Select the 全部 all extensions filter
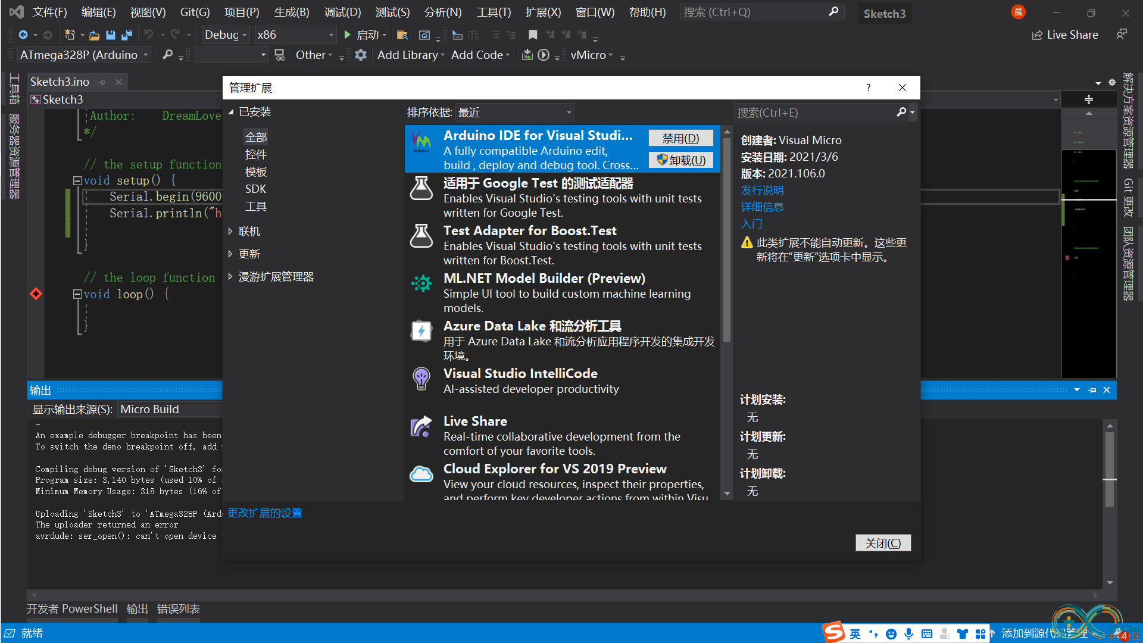The height and width of the screenshot is (643, 1143). [256, 136]
